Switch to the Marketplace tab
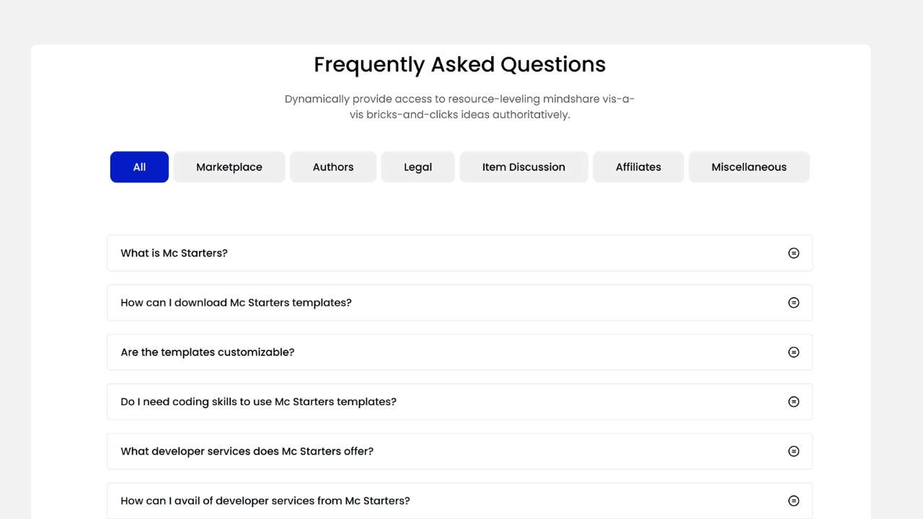Screen dimensions: 923x519 tap(229, 167)
